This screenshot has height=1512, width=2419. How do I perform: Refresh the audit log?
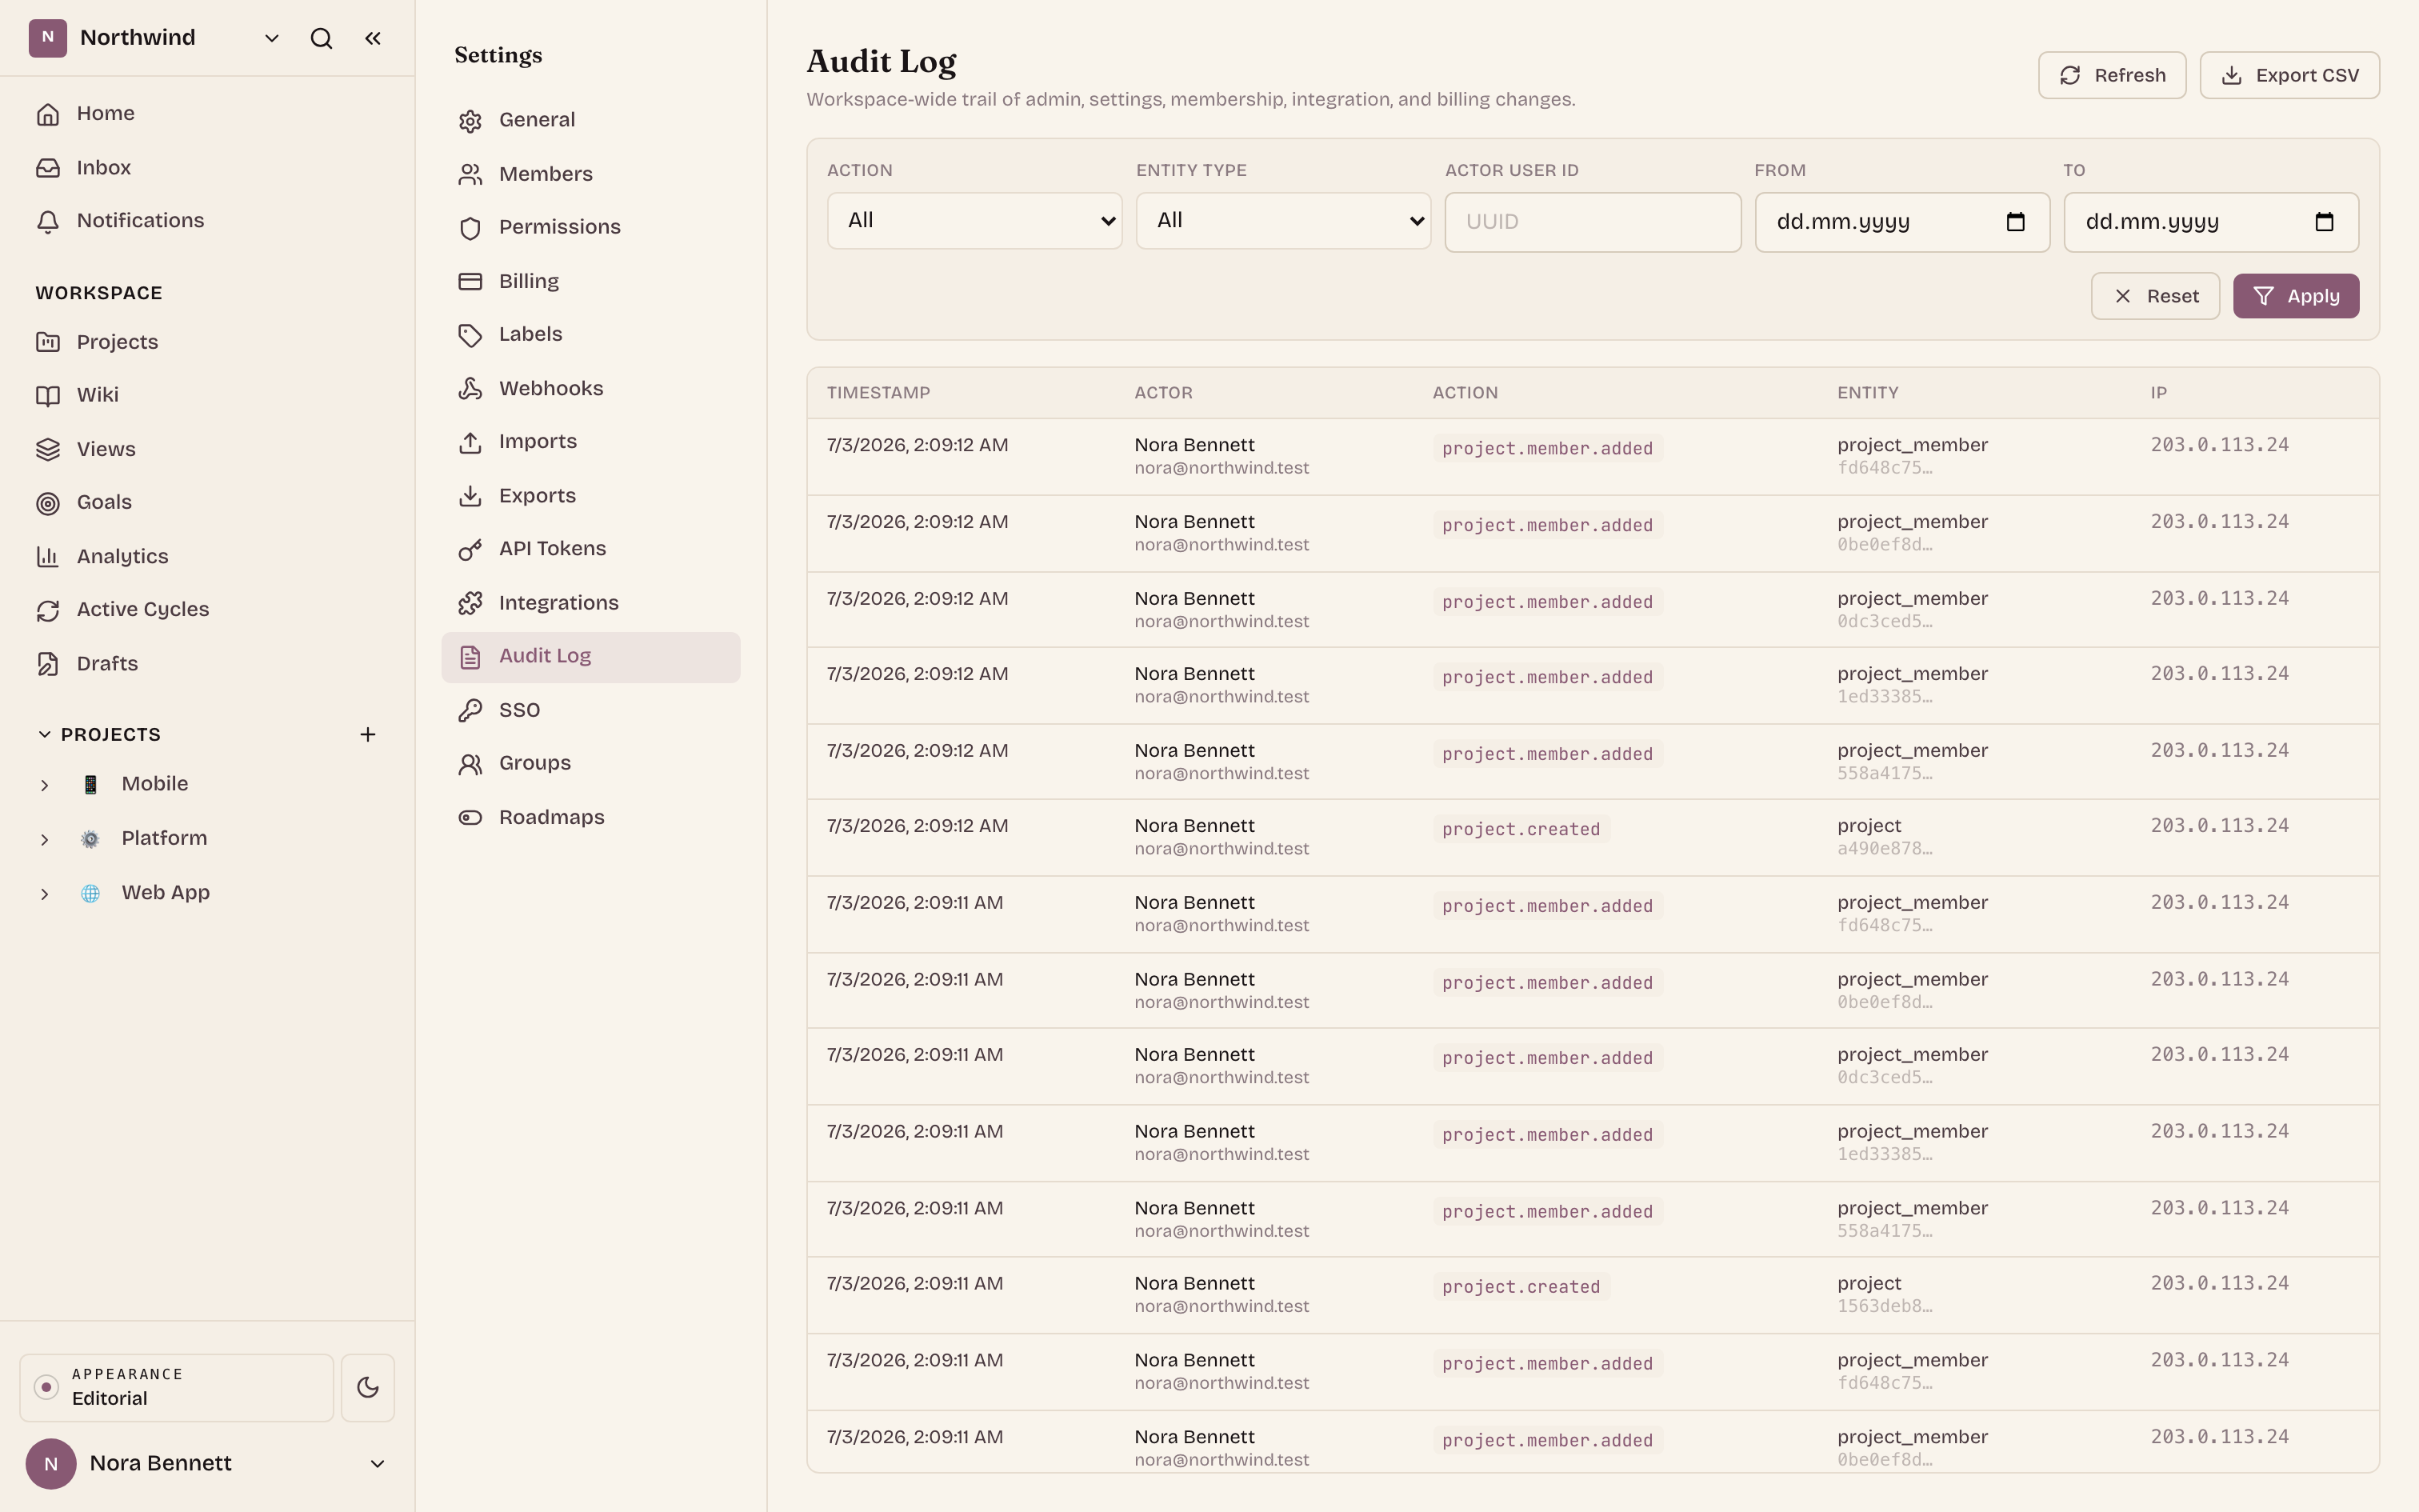point(2112,75)
